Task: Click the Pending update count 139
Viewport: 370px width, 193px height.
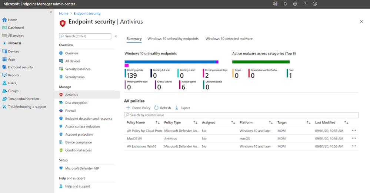Action: (x=132, y=75)
